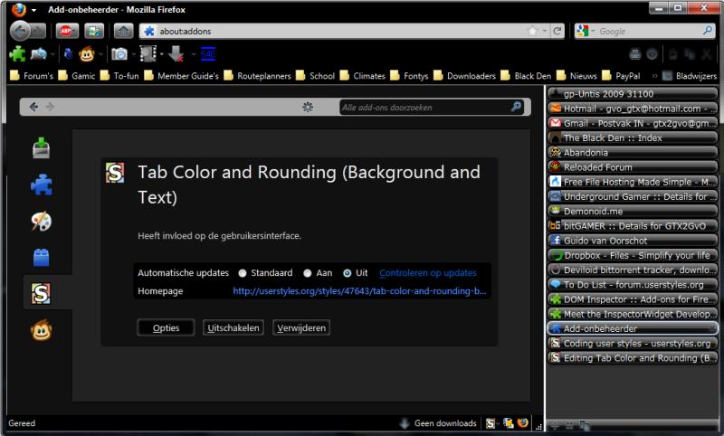This screenshot has height=436, width=724.
Task: Expand the camera tool dropdown arrow
Action: [133, 54]
